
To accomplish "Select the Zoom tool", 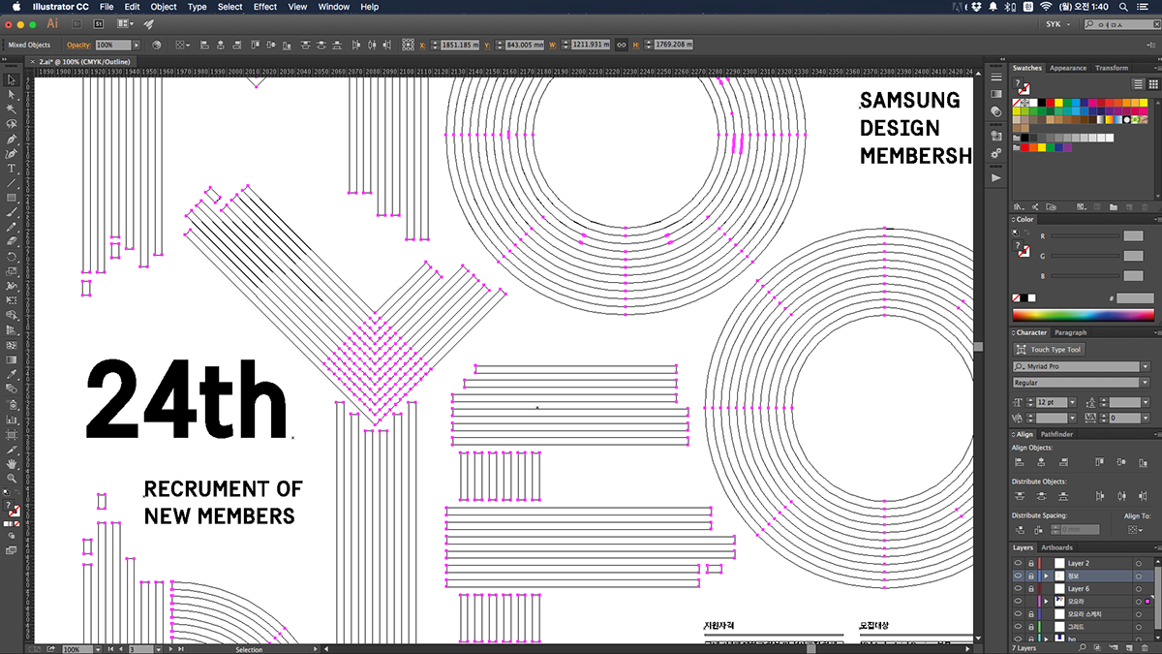I will (x=12, y=478).
